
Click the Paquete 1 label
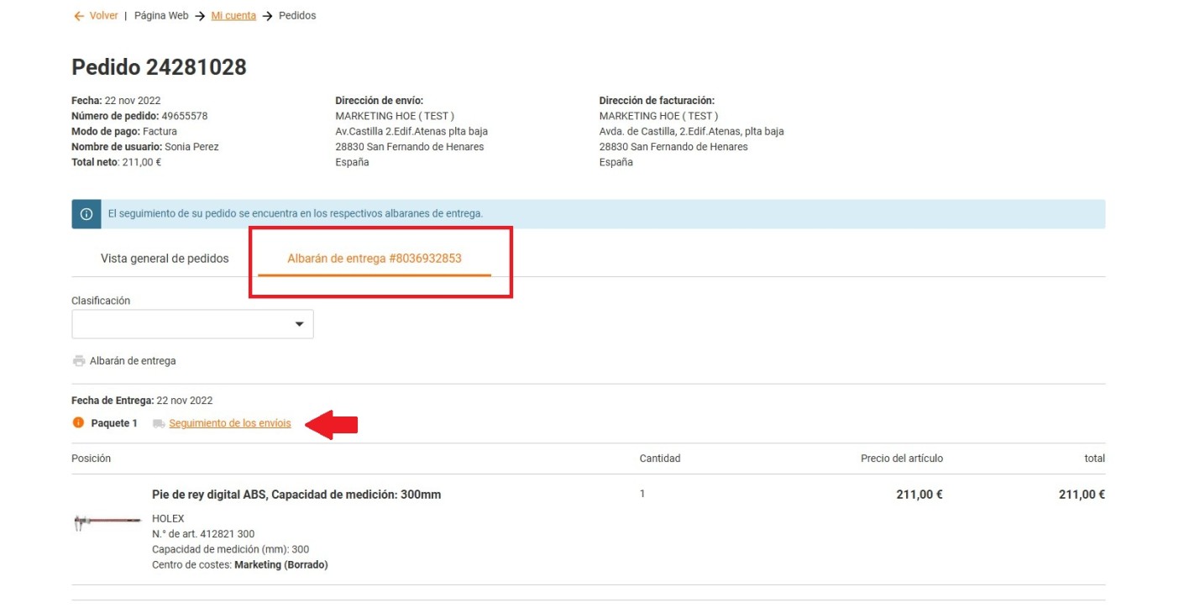[x=114, y=423]
